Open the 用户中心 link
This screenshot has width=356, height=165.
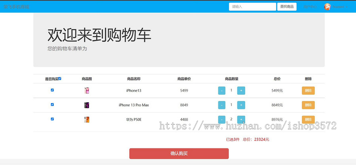click(310, 7)
